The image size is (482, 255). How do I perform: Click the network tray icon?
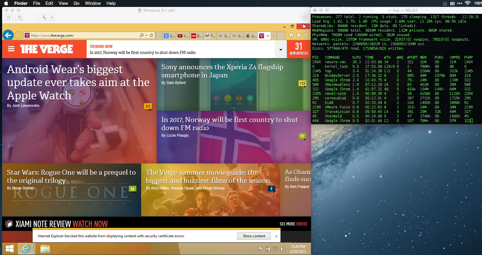tap(275, 249)
